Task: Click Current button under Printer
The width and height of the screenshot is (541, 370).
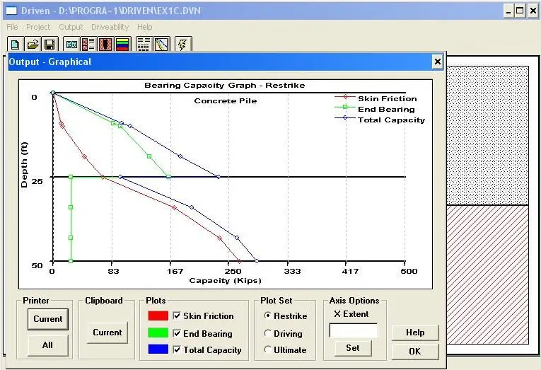Action: (48, 319)
